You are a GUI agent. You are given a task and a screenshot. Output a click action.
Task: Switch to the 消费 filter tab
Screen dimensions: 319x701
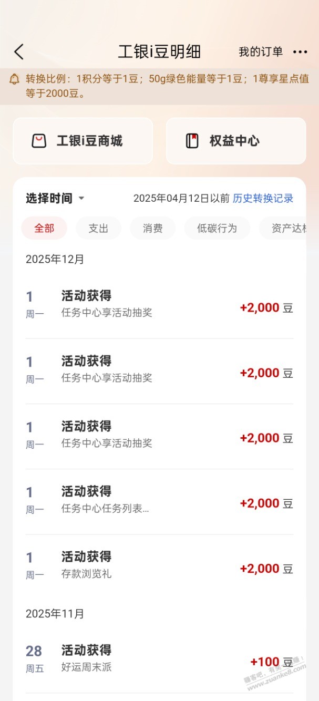coord(152,228)
